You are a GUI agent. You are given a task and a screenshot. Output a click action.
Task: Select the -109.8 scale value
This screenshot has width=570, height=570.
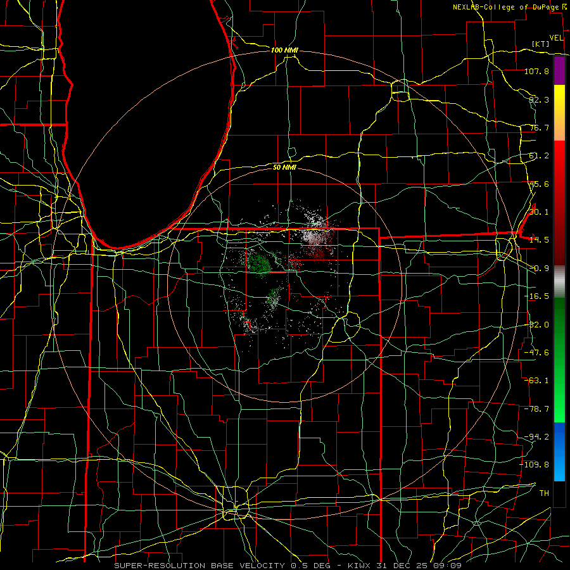(x=535, y=465)
